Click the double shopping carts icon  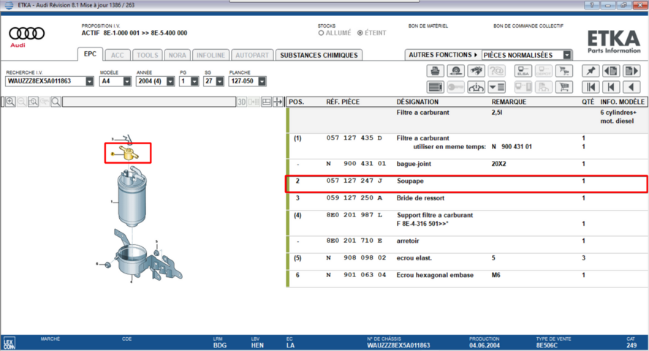564,71
